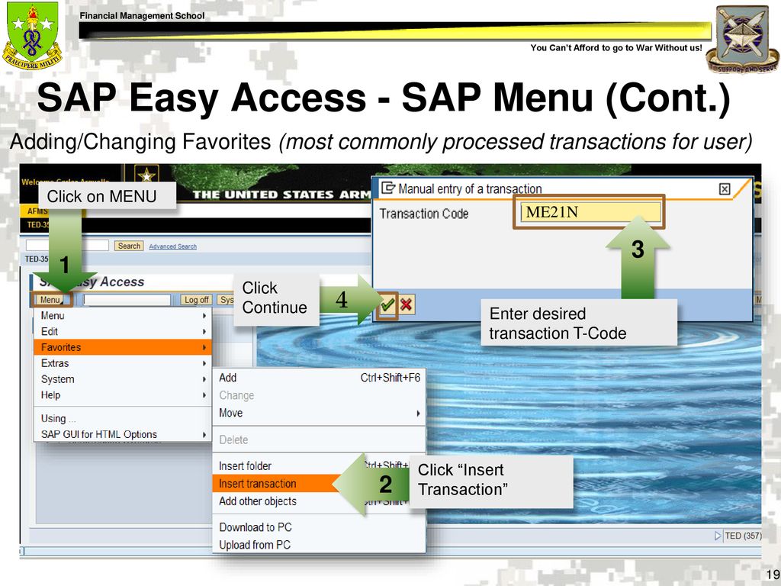Expand SAP GUI for HTML Options submenu

click(123, 434)
